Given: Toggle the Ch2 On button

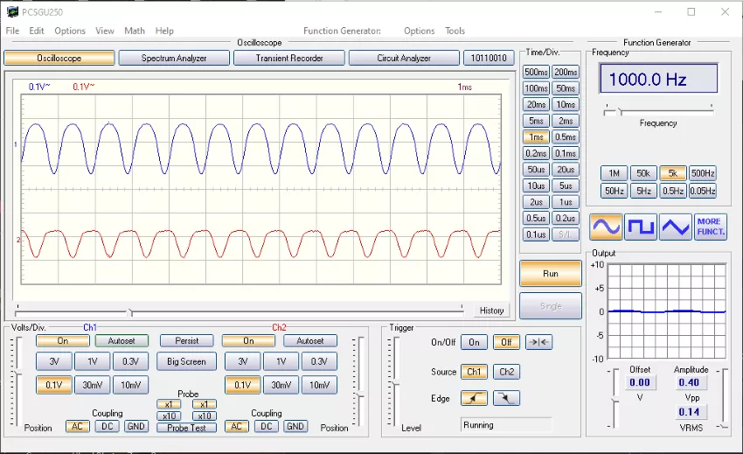Looking at the screenshot, I should 248,340.
